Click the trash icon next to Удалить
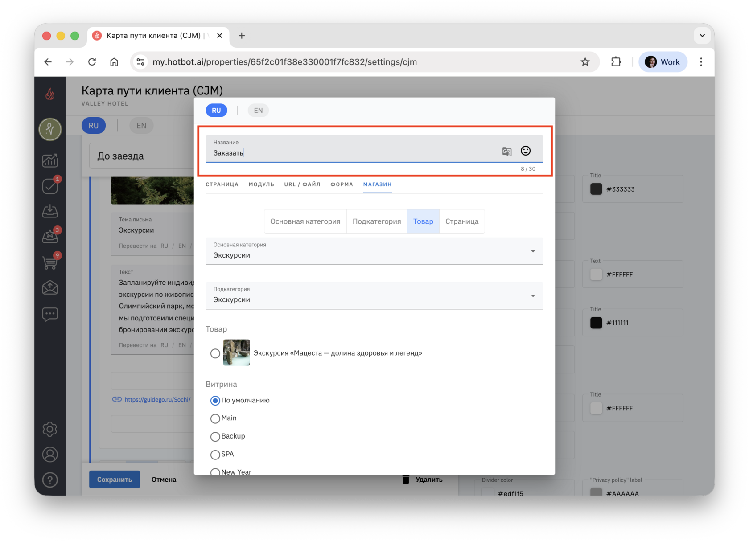 click(406, 480)
